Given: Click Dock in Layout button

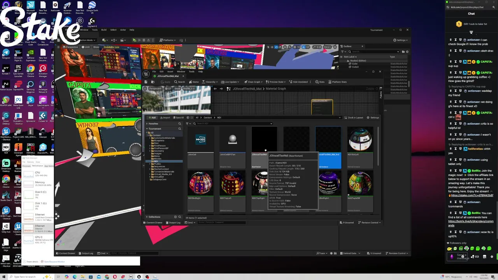Looking at the screenshot, I should (354, 117).
